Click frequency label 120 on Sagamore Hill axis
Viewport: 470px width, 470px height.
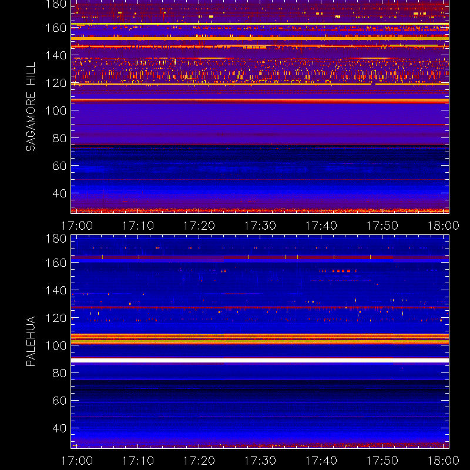click(56, 83)
